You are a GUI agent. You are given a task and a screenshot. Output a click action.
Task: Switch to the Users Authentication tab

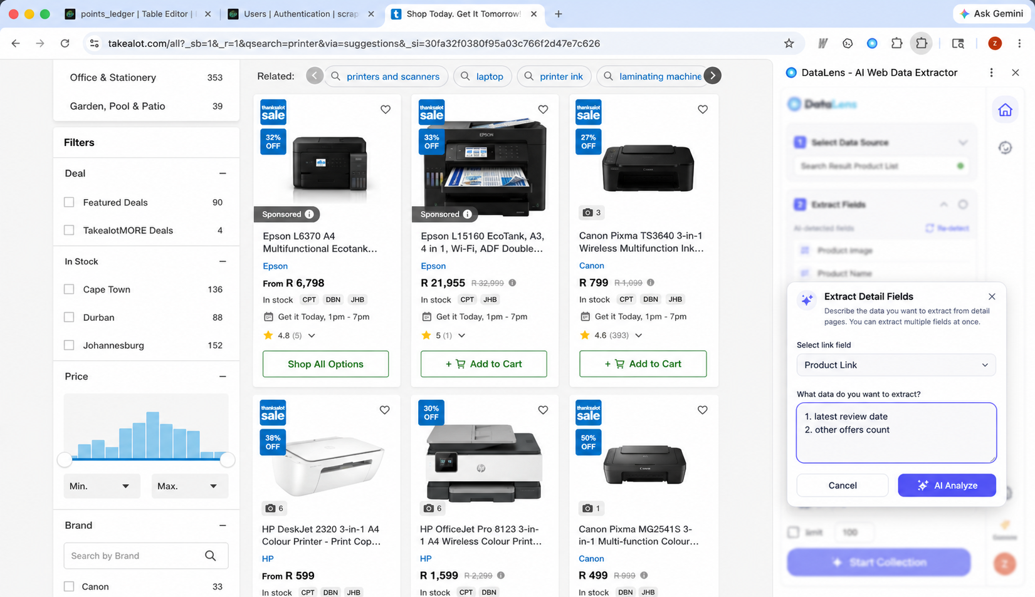coord(302,14)
